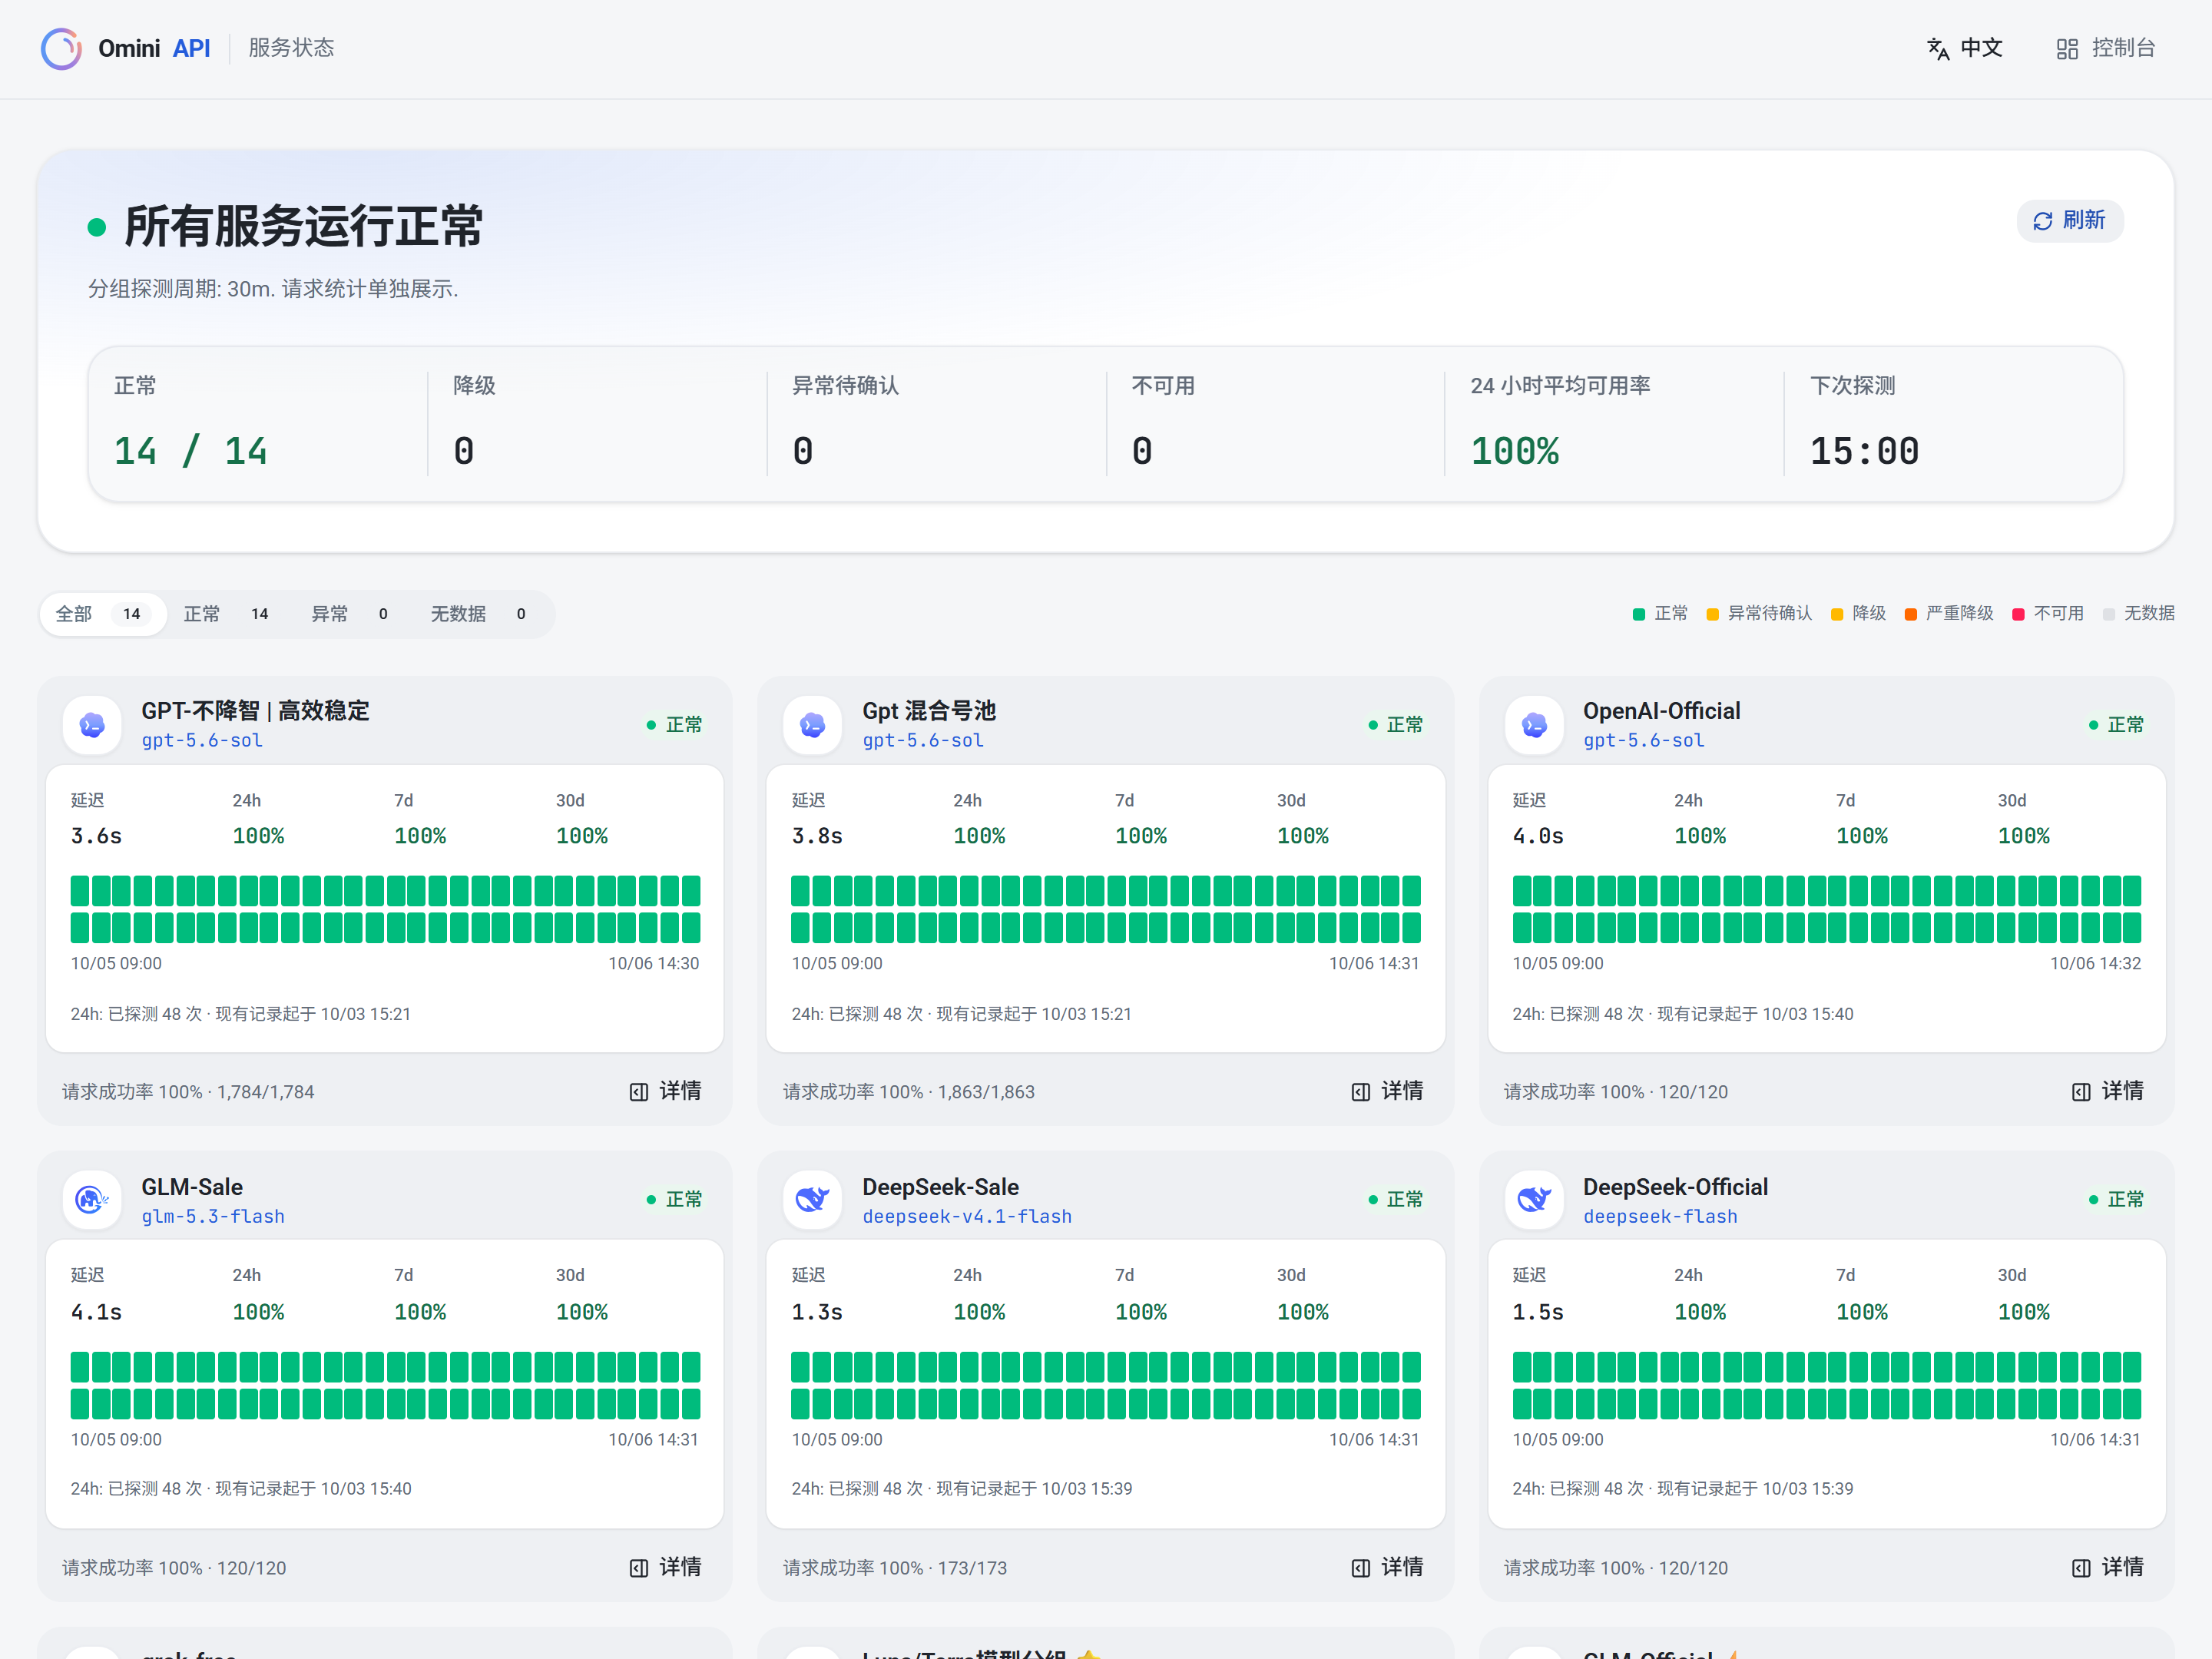Image resolution: width=2212 pixels, height=1659 pixels.
Task: Click detail panel icon on DeepSeek-Sale card
Action: coord(1361,1568)
